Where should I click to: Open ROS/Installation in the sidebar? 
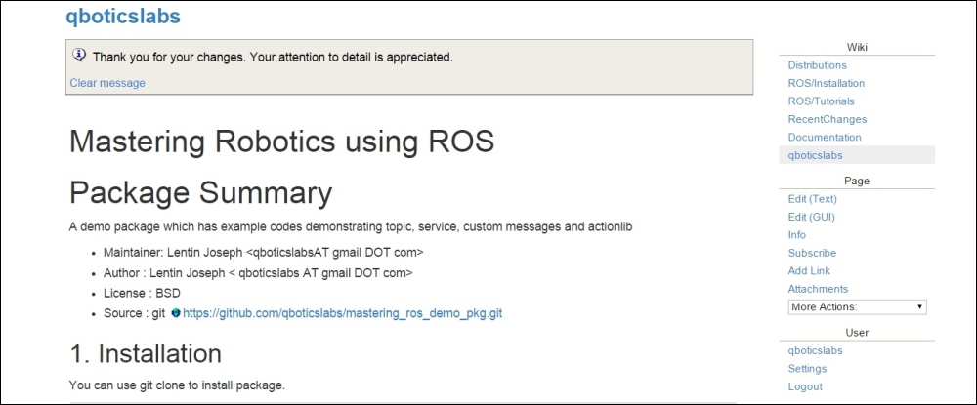click(827, 83)
